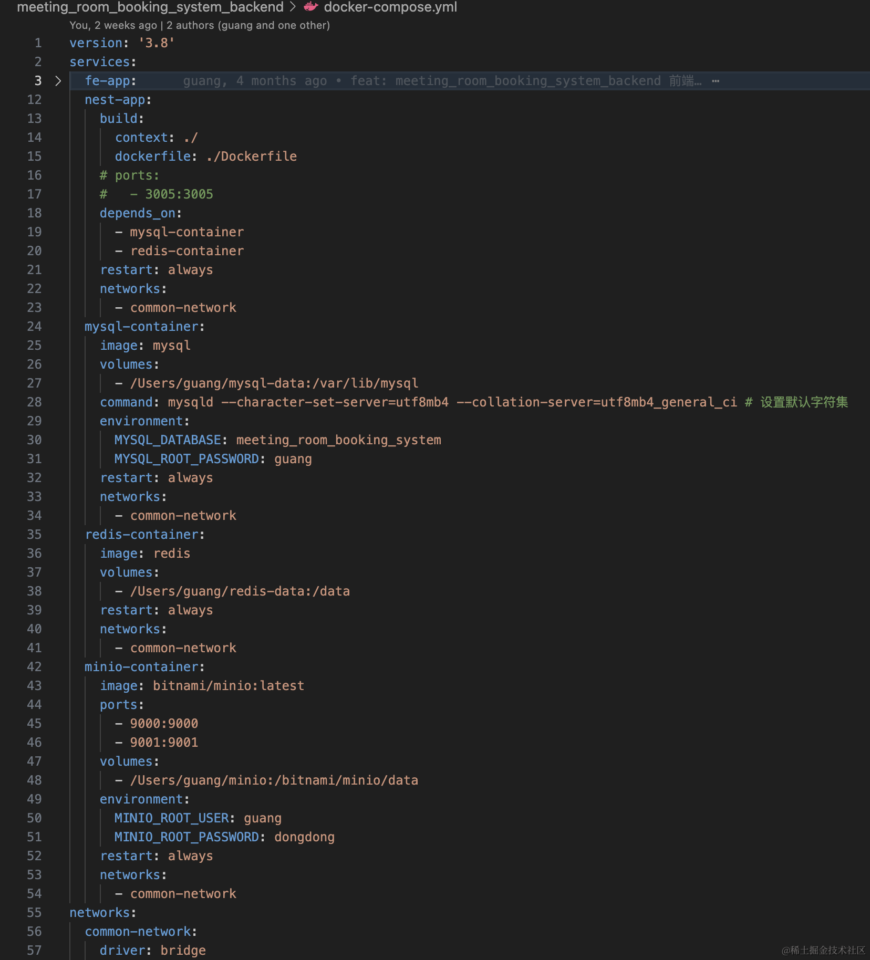The width and height of the screenshot is (870, 960).
Task: Click the breadcrumb chevron separator
Action: click(x=293, y=7)
